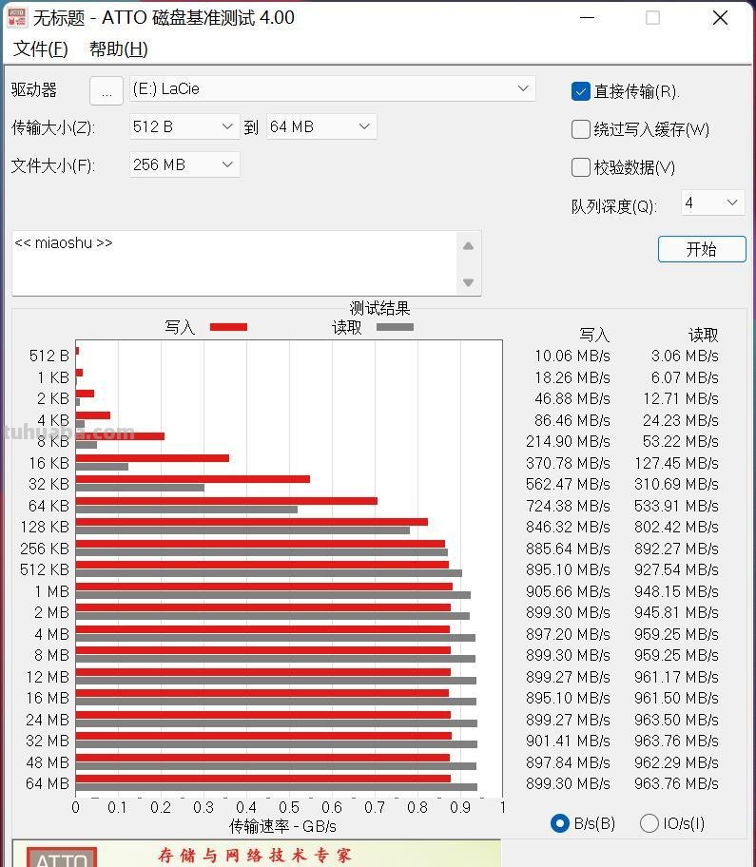Click the description box scroll up arrow
Image resolution: width=756 pixels, height=867 pixels.
(x=469, y=246)
